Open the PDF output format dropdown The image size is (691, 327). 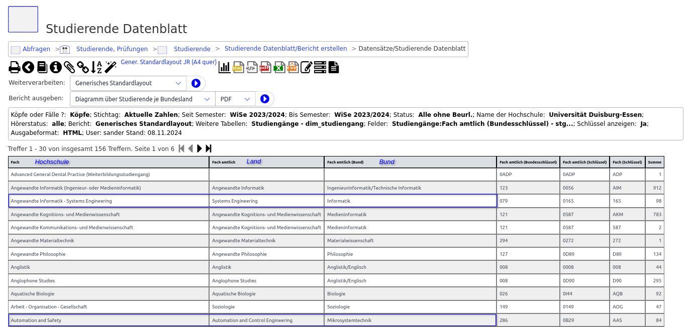(x=235, y=99)
